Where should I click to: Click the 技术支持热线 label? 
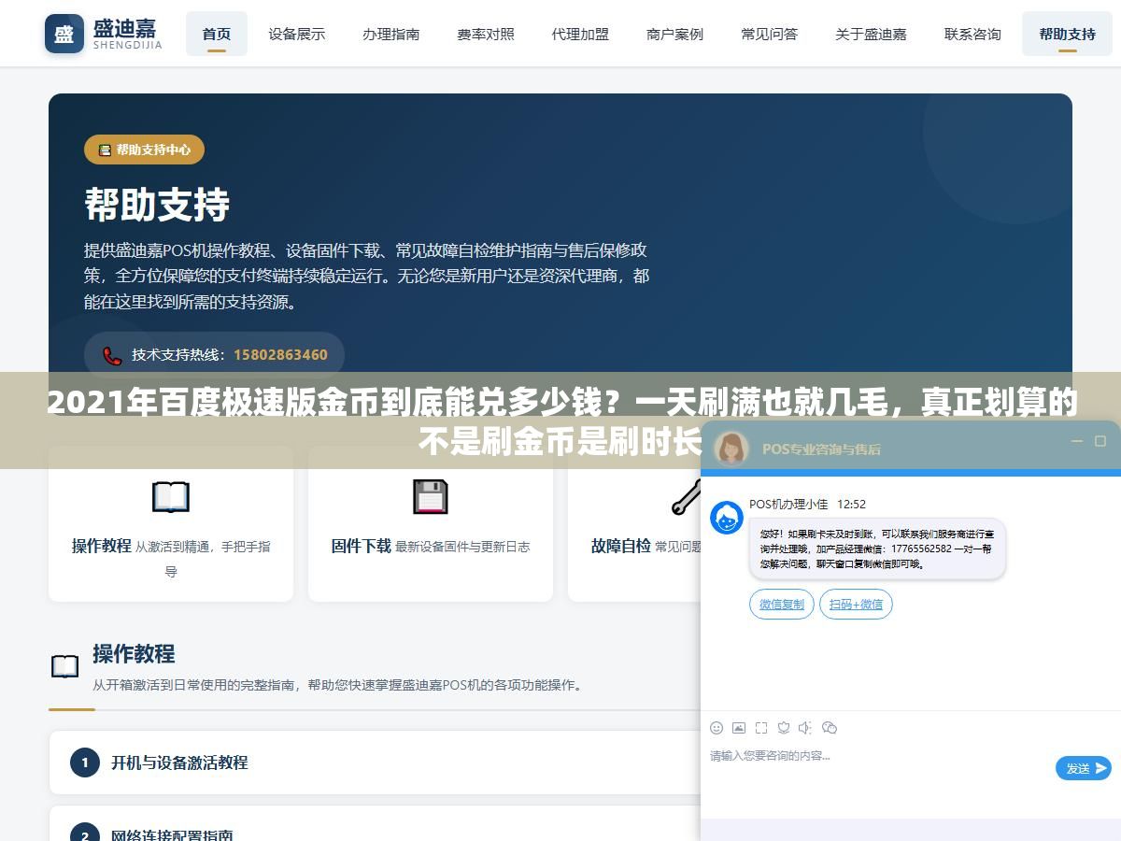click(x=177, y=355)
